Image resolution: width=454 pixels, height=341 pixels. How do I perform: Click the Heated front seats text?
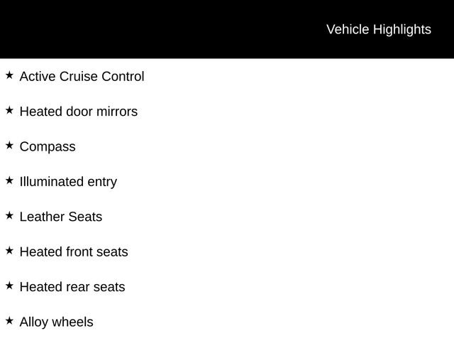click(x=74, y=252)
